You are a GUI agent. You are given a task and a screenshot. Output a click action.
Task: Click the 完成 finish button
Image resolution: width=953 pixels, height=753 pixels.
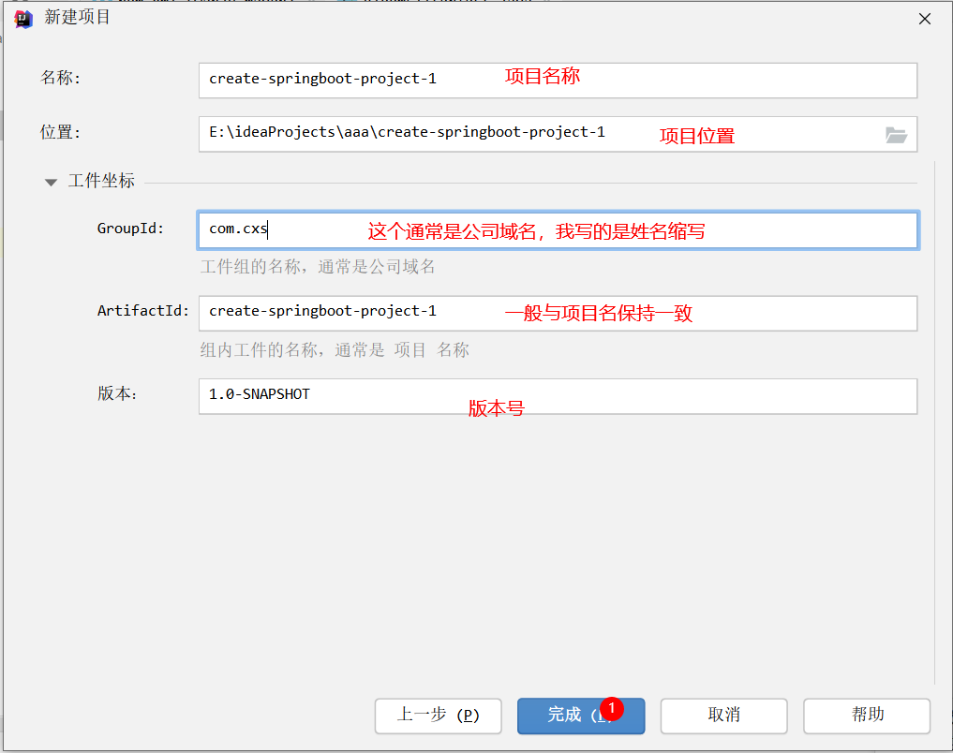[x=580, y=716]
